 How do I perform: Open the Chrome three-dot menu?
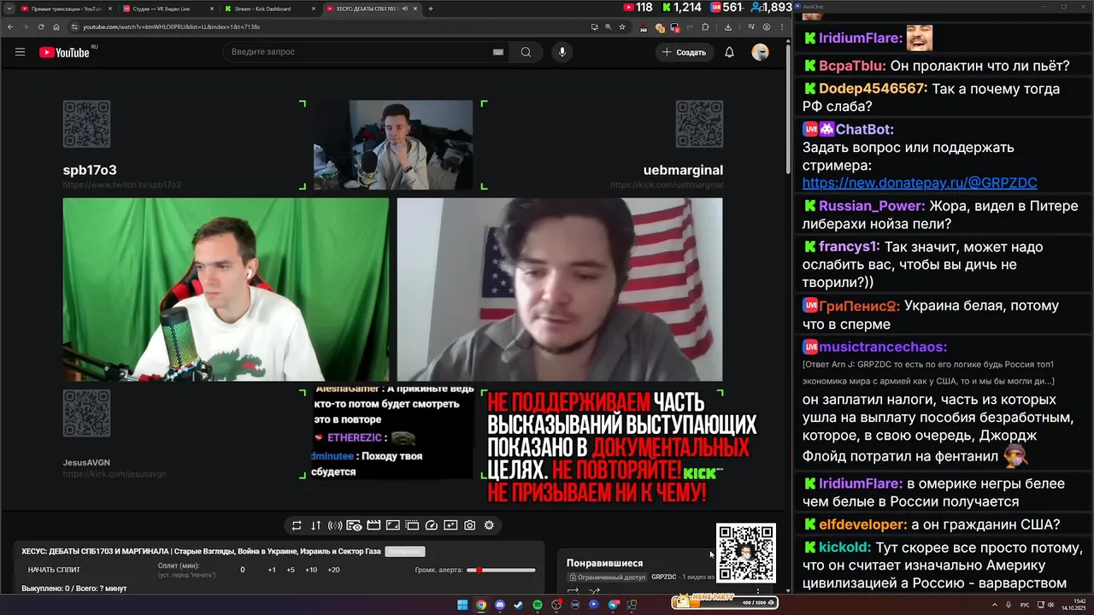(x=782, y=26)
